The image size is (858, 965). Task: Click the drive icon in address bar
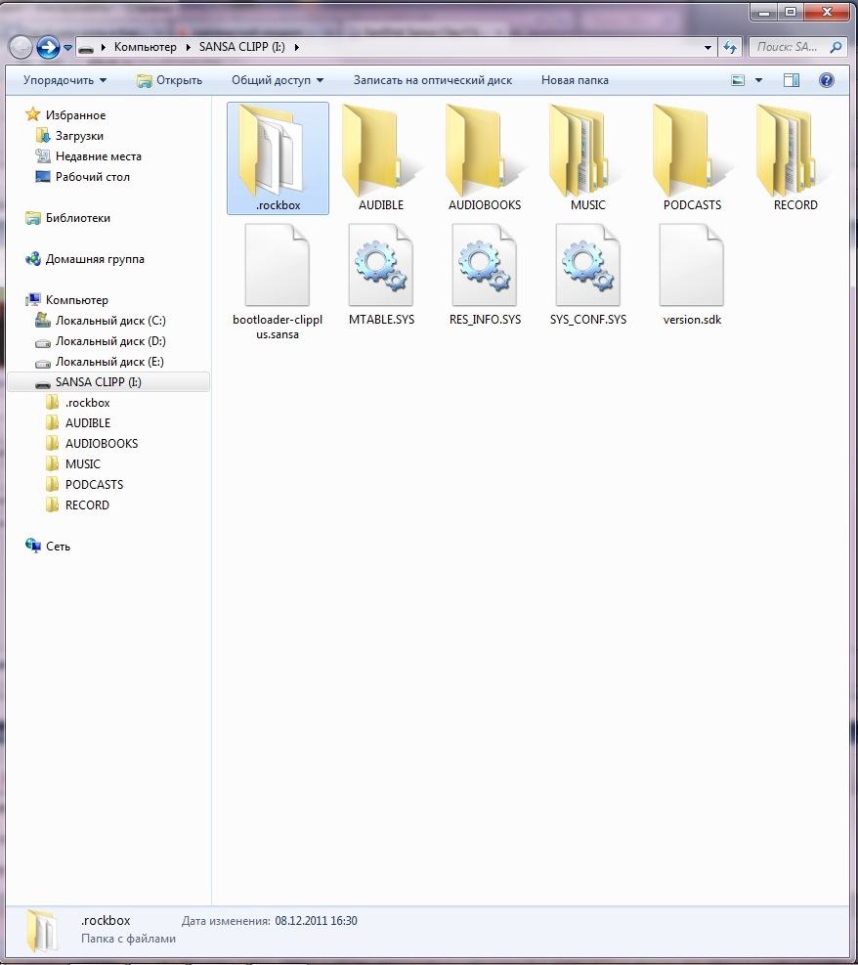click(x=86, y=48)
